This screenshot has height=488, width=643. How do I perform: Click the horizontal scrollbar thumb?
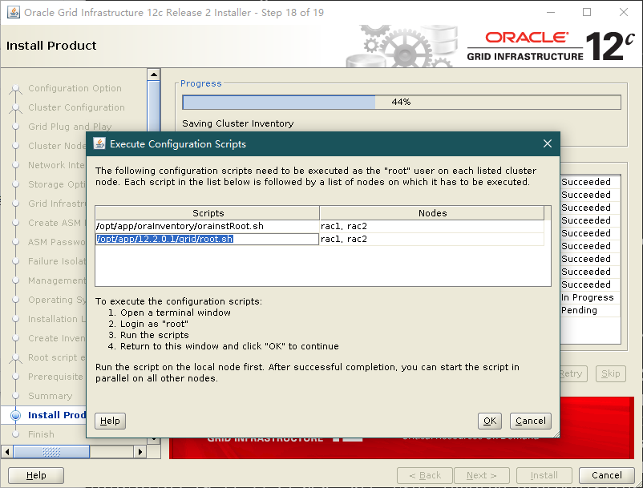[51, 452]
